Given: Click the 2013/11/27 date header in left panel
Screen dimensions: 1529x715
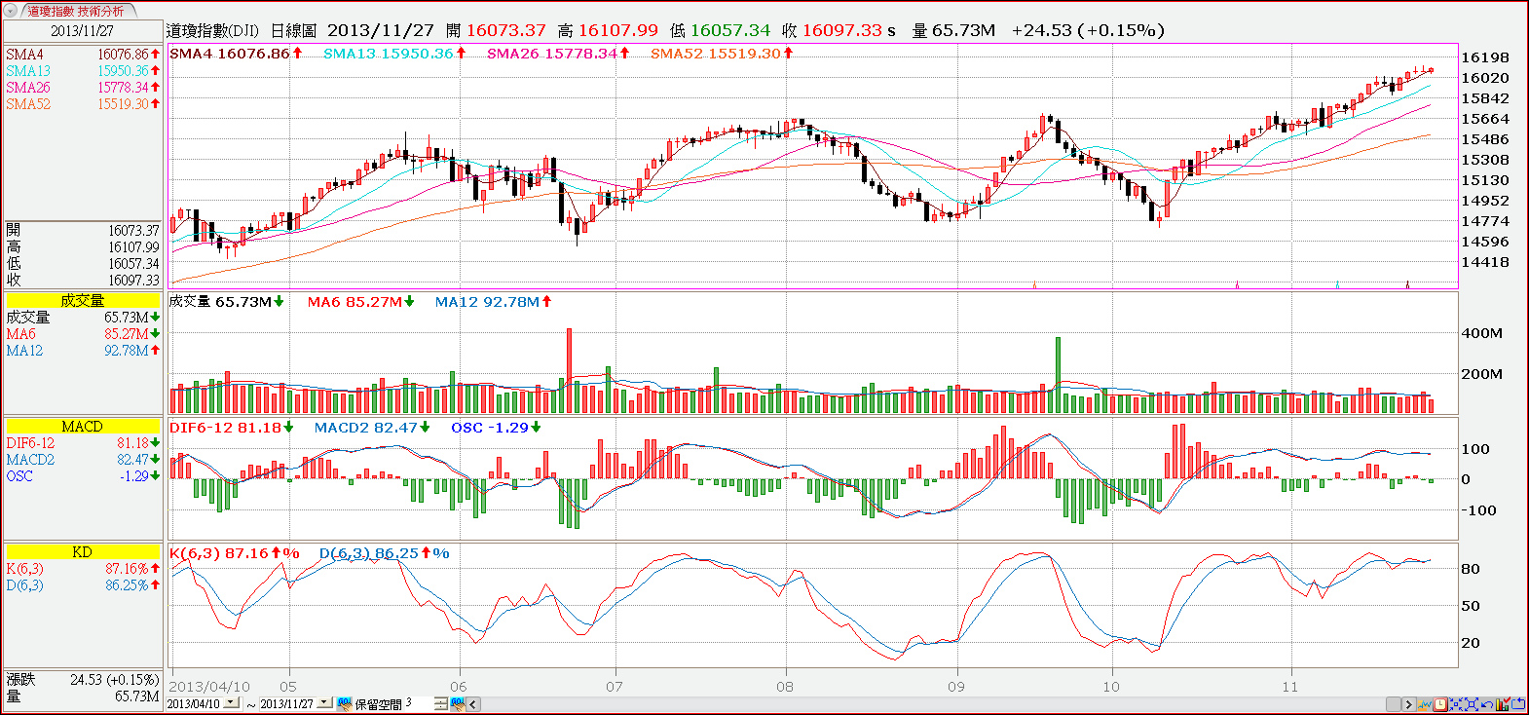Looking at the screenshot, I should point(82,30).
